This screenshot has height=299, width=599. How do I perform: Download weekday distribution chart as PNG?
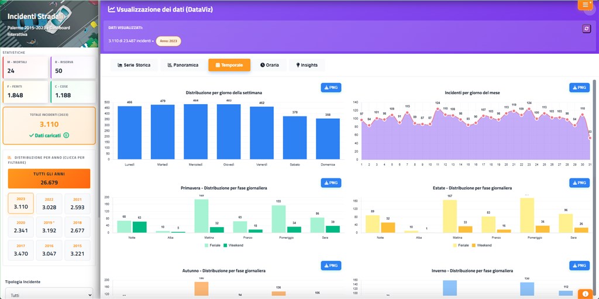[x=331, y=88]
